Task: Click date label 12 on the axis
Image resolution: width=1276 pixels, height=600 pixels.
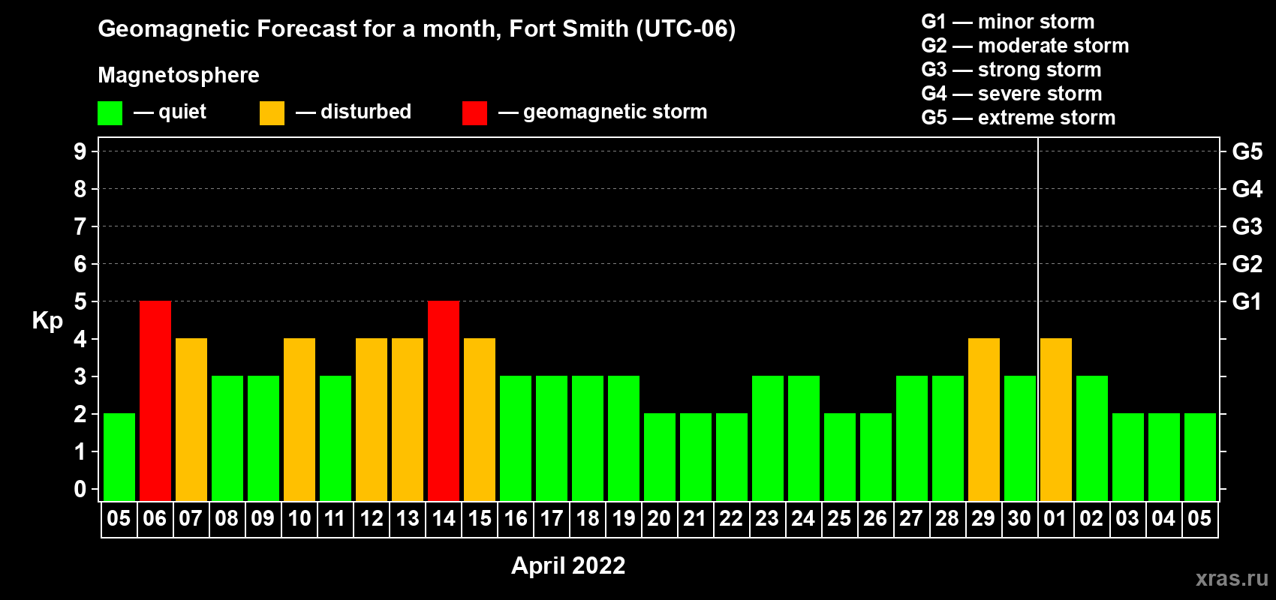Action: pyautogui.click(x=372, y=519)
